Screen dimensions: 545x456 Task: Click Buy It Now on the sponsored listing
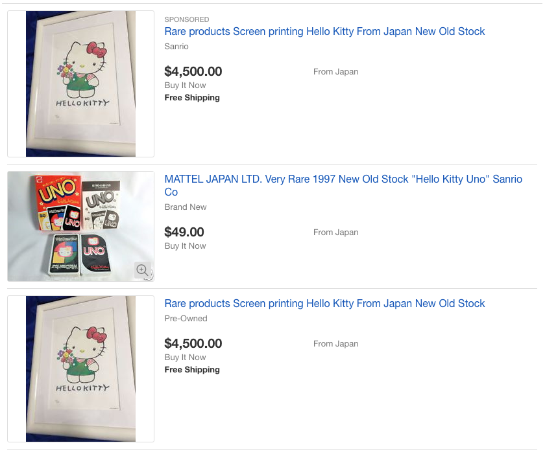pos(185,85)
